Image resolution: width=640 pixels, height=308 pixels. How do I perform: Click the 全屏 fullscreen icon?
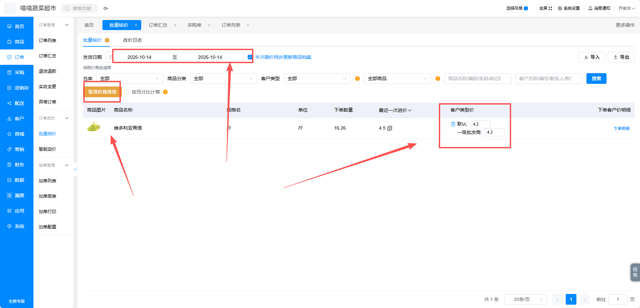(550, 8)
